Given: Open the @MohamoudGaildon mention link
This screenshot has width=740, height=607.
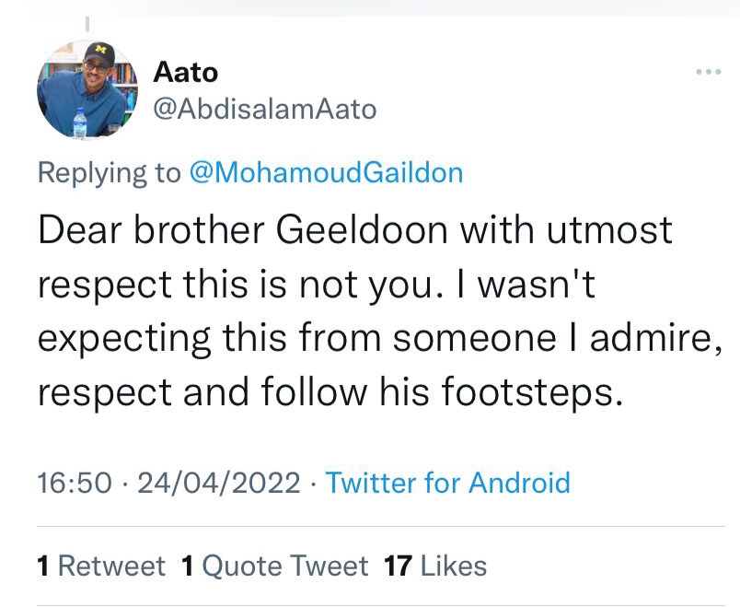Looking at the screenshot, I should (326, 172).
